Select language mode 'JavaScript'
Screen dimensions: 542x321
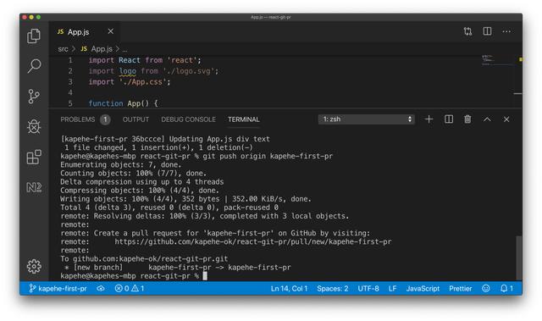click(423, 289)
